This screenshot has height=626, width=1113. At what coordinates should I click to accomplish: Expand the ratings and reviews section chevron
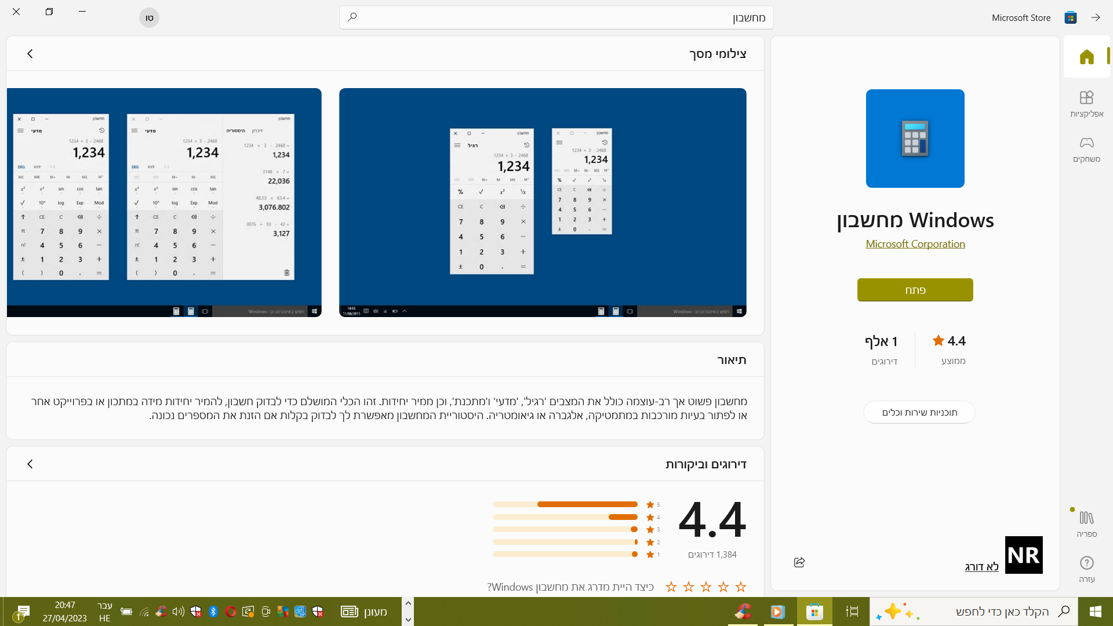(x=30, y=464)
